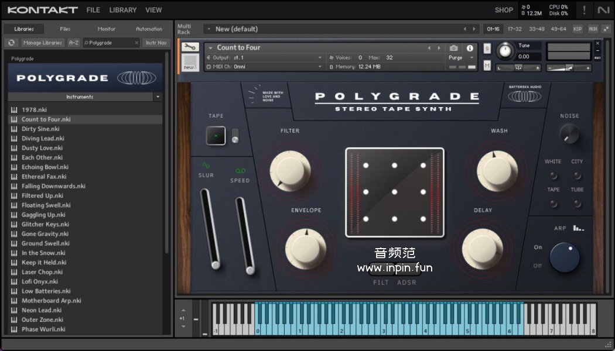This screenshot has height=351, width=615.
Task: Open the LIBRARY menu
Action: tap(123, 10)
